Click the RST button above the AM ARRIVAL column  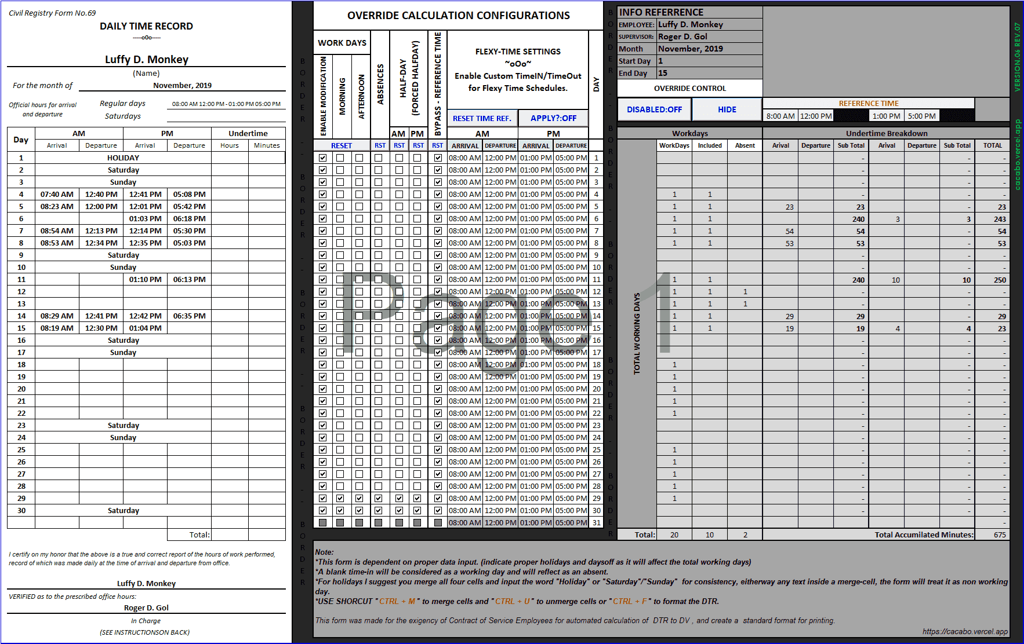click(399, 145)
